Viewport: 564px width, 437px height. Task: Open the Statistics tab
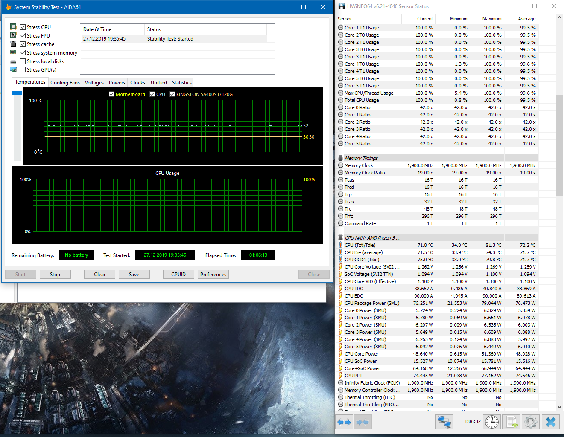tap(181, 83)
